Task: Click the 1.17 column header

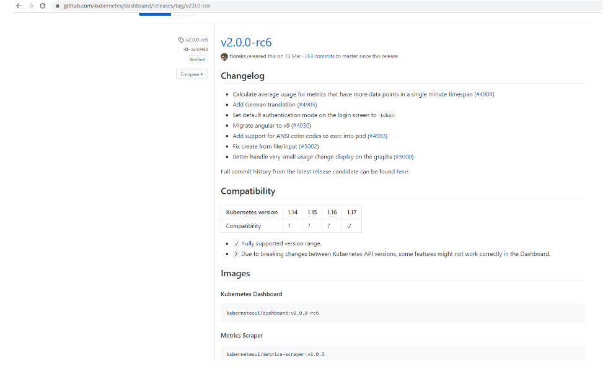Action: click(351, 212)
